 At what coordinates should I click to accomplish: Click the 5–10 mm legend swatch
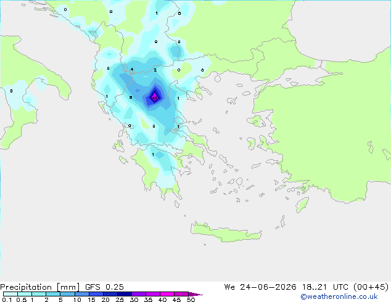67,294
